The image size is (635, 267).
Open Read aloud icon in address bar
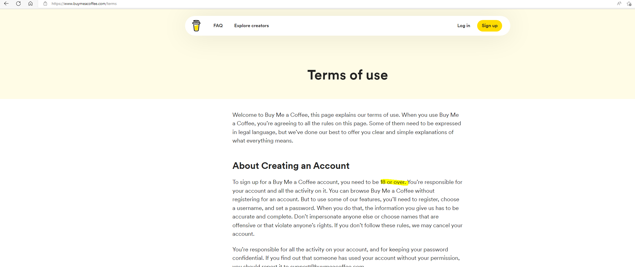tap(619, 4)
